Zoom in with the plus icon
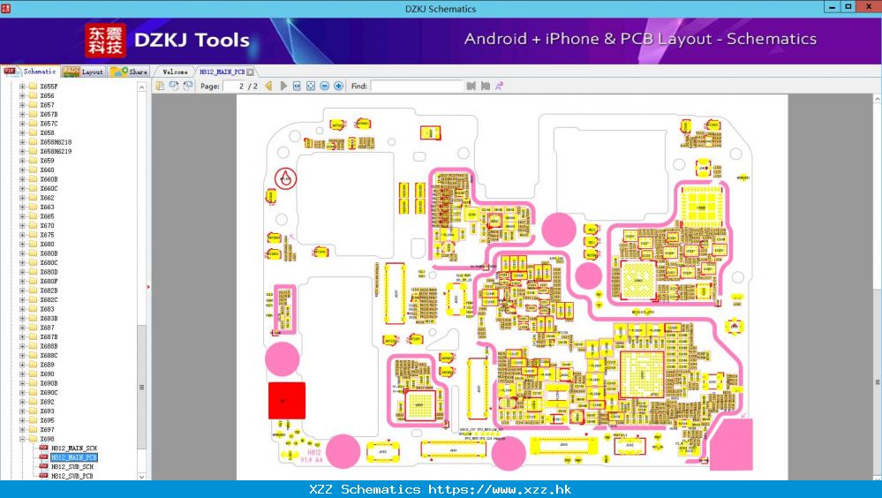882x498 pixels. coord(339,86)
